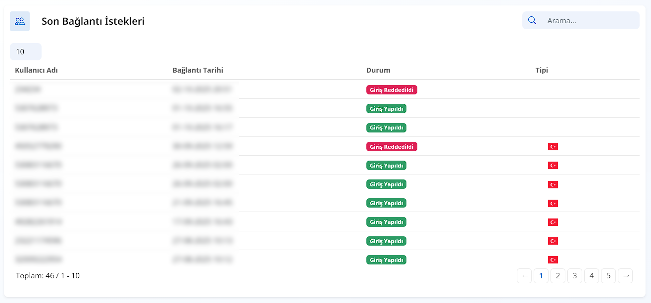Image resolution: width=651 pixels, height=303 pixels.
Task: Jump to page 2 in pagination
Action: coord(558,276)
